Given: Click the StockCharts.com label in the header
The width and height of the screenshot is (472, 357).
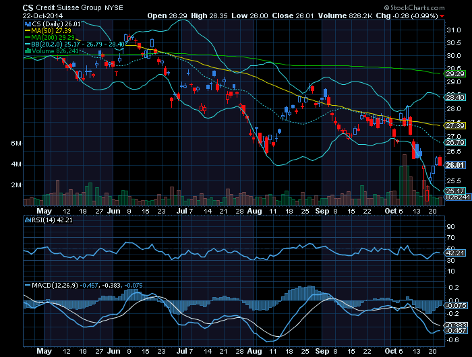Looking at the screenshot, I should coord(414,8).
